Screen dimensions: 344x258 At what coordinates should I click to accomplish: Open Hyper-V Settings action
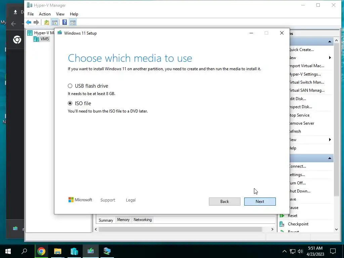(305, 74)
